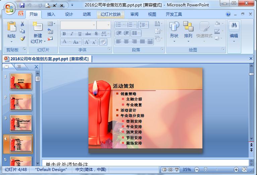The height and width of the screenshot is (175, 257).
Task: Cut selection with scissors icon
Action: (x=22, y=24)
